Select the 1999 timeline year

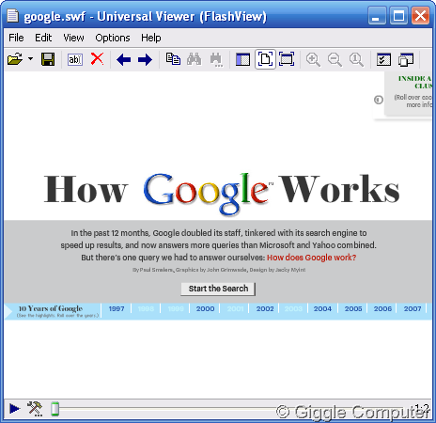coord(176,308)
